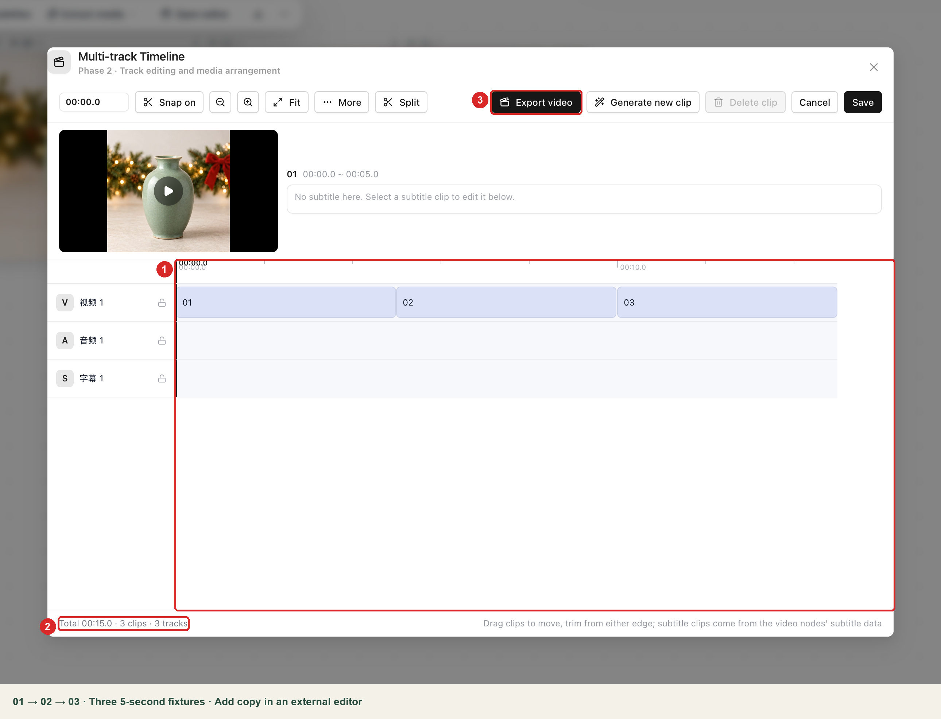Click the A audio track badge

click(65, 341)
